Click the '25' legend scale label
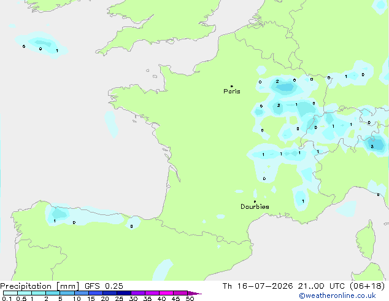Viewport: 389px width, 301px height. point(119,299)
